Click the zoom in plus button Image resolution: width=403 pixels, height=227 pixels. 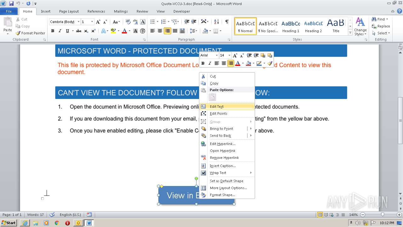pyautogui.click(x=400, y=215)
